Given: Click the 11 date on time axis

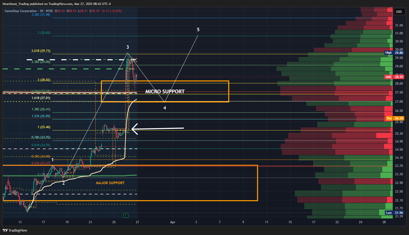Looking at the screenshot, I should coord(267,222).
